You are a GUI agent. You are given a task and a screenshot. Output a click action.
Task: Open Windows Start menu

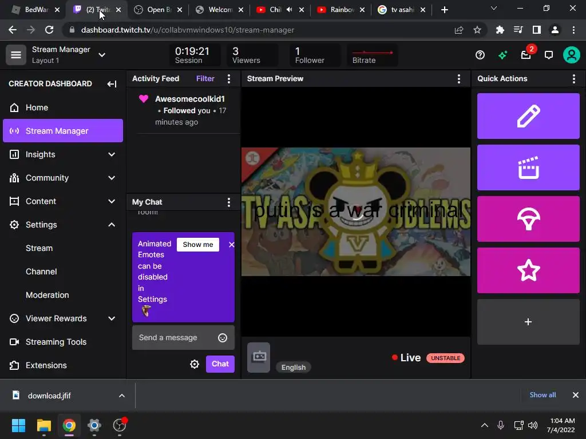pos(18,425)
